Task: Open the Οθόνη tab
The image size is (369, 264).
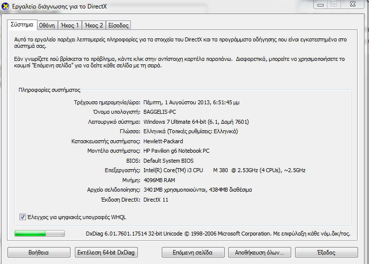Action: (x=47, y=25)
